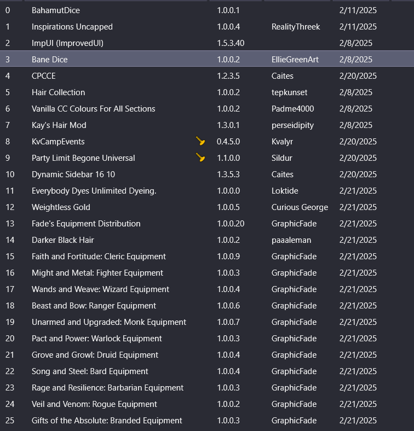Select the BahamutDice mod entry
414x431 pixels.
56,10
